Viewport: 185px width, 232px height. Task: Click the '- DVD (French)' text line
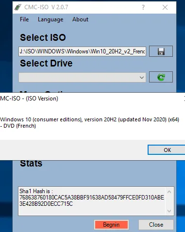[x=18, y=126]
